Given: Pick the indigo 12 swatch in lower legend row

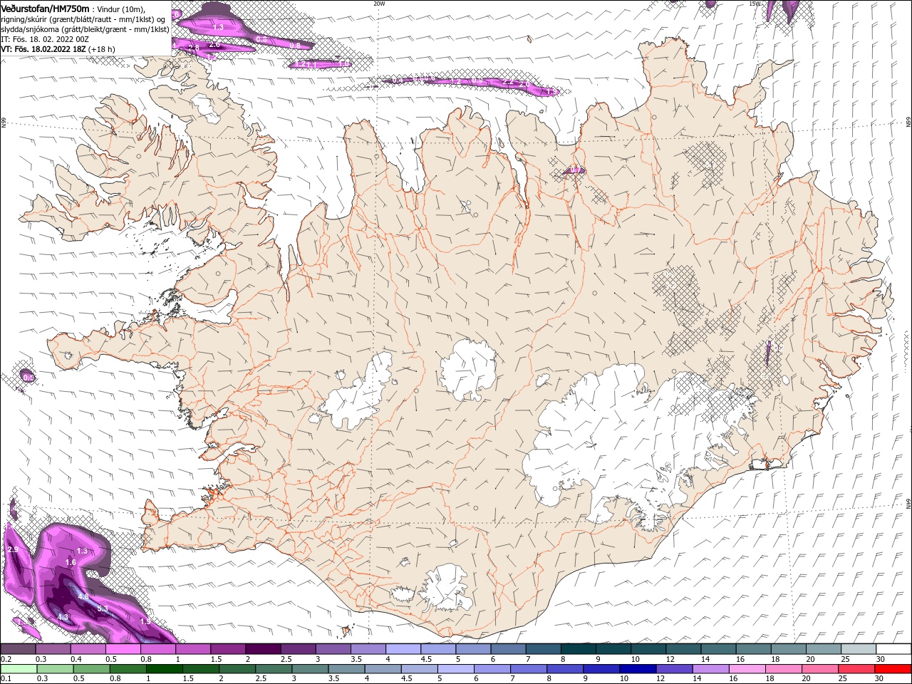Looking at the screenshot, I should coord(675,669).
